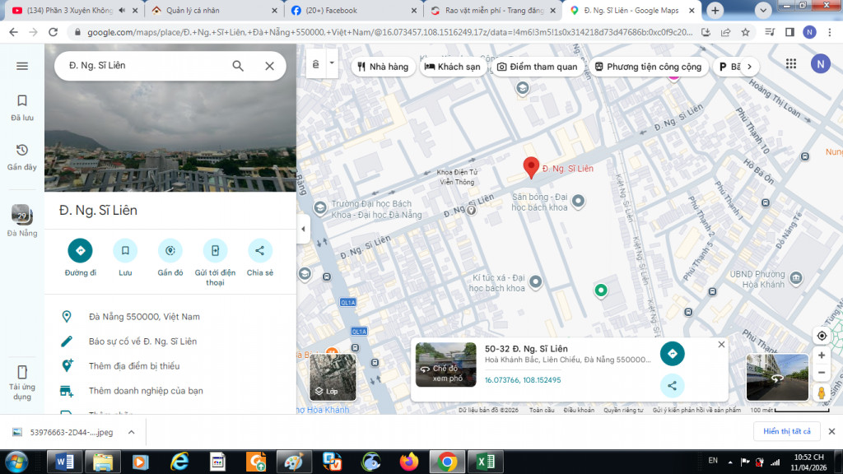Click the search magnifier icon
The image size is (843, 474).
[x=238, y=66]
